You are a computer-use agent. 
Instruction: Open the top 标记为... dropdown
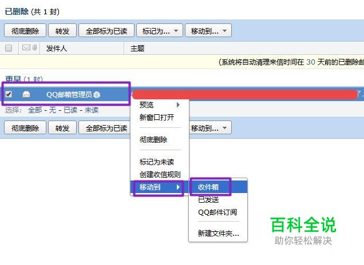click(160, 31)
